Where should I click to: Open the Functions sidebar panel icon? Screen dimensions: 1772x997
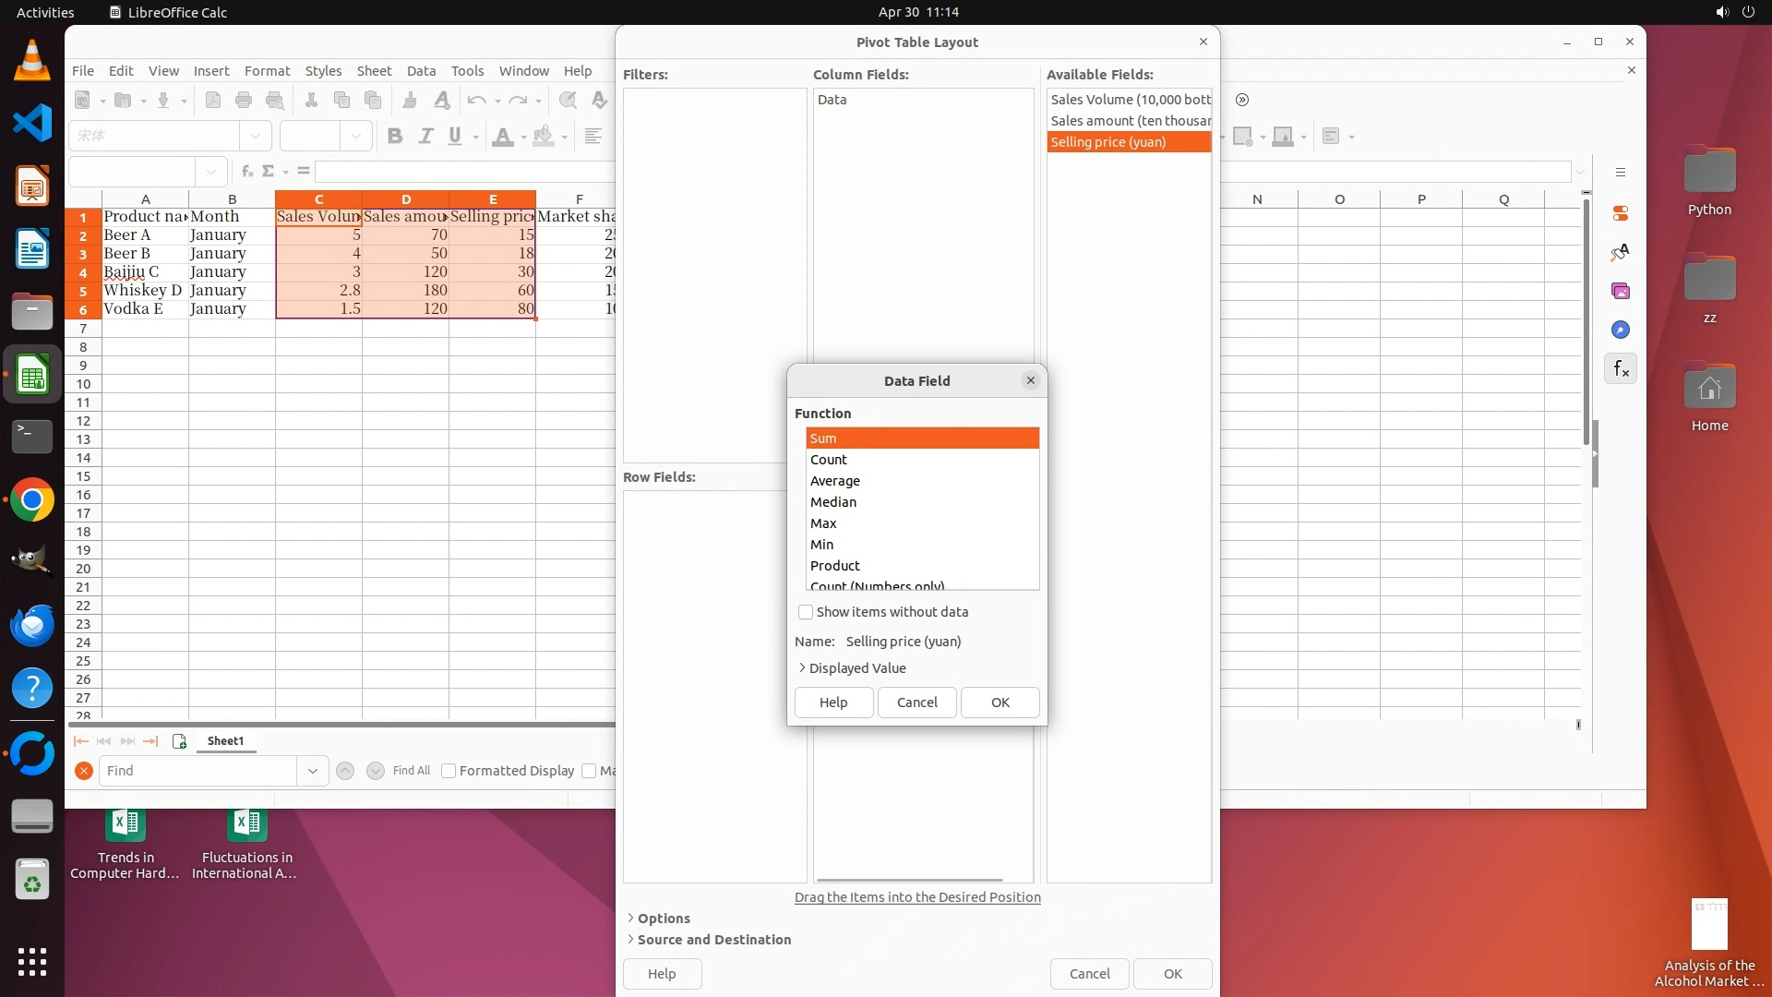tap(1621, 369)
